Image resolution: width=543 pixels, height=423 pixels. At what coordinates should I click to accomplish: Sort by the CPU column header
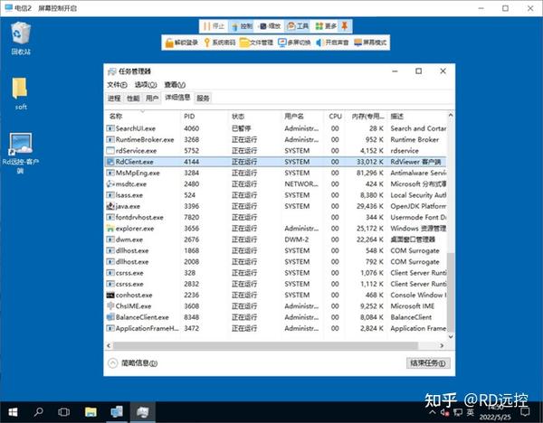pos(335,117)
